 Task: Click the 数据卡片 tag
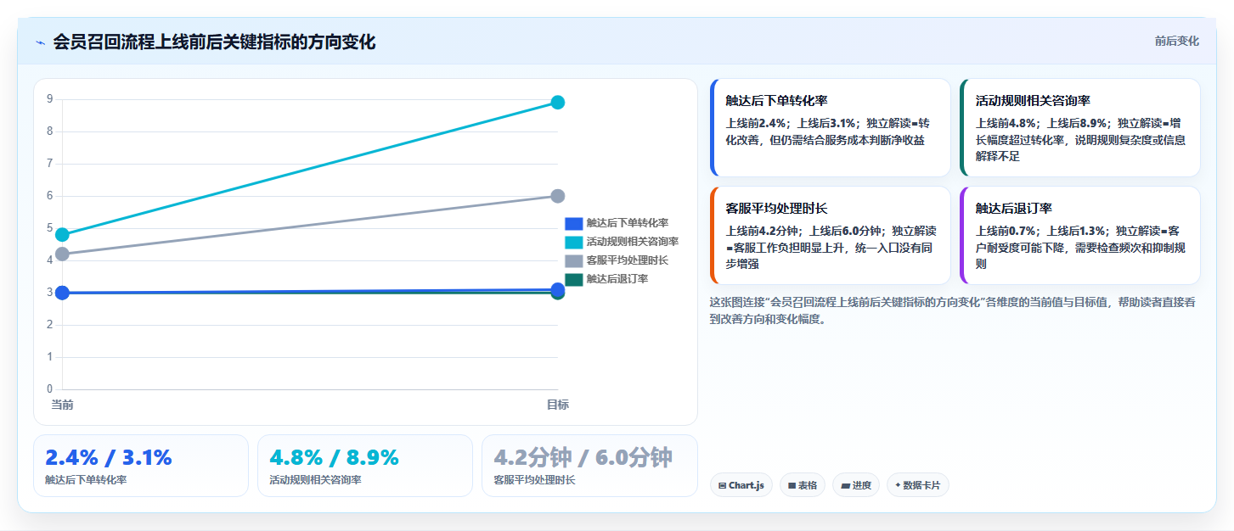(x=918, y=485)
